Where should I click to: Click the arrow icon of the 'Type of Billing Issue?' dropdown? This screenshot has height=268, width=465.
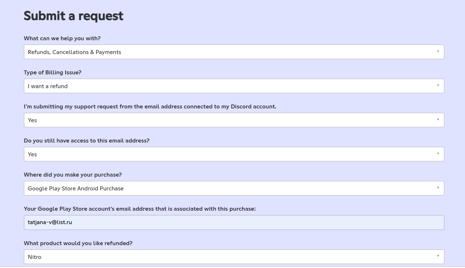pyautogui.click(x=438, y=86)
